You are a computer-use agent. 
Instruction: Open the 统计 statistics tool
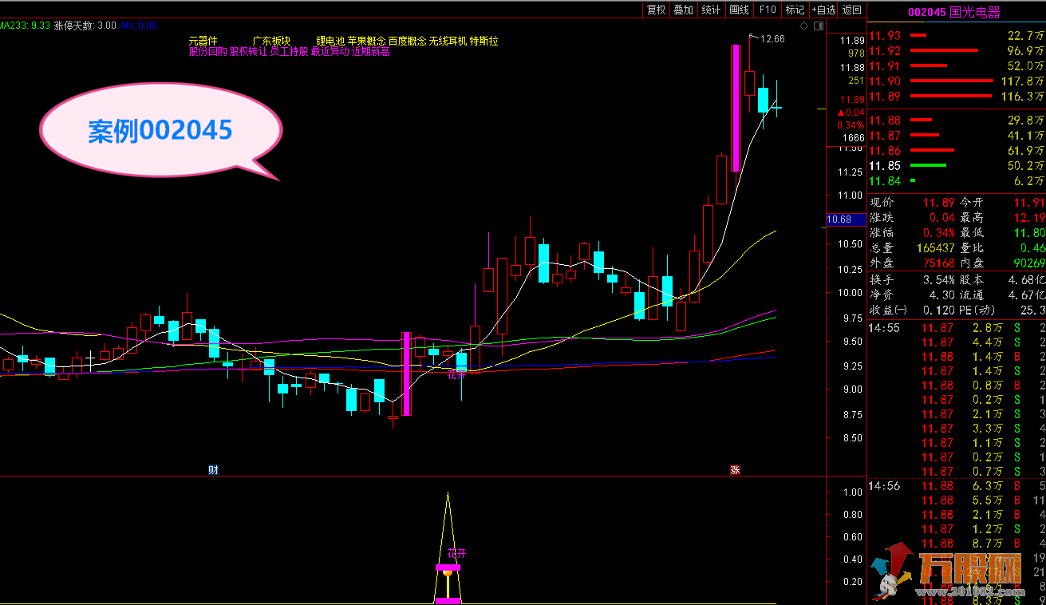tap(711, 10)
